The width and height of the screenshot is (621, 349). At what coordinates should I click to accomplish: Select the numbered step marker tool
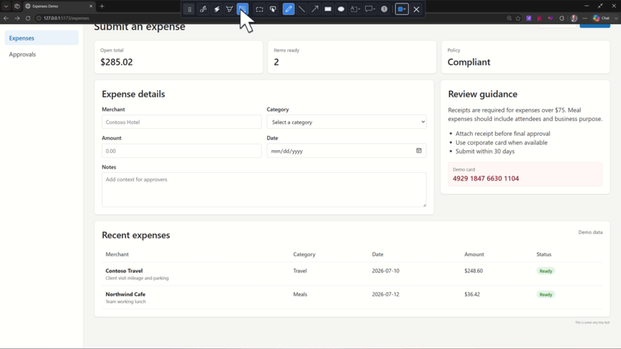(x=384, y=9)
